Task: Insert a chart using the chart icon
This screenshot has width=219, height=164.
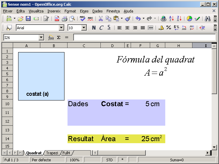Action: coord(189,19)
